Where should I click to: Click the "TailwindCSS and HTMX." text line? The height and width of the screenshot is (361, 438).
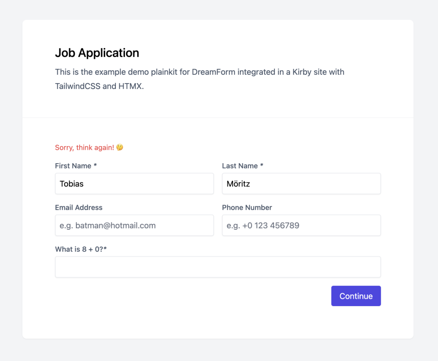click(99, 86)
